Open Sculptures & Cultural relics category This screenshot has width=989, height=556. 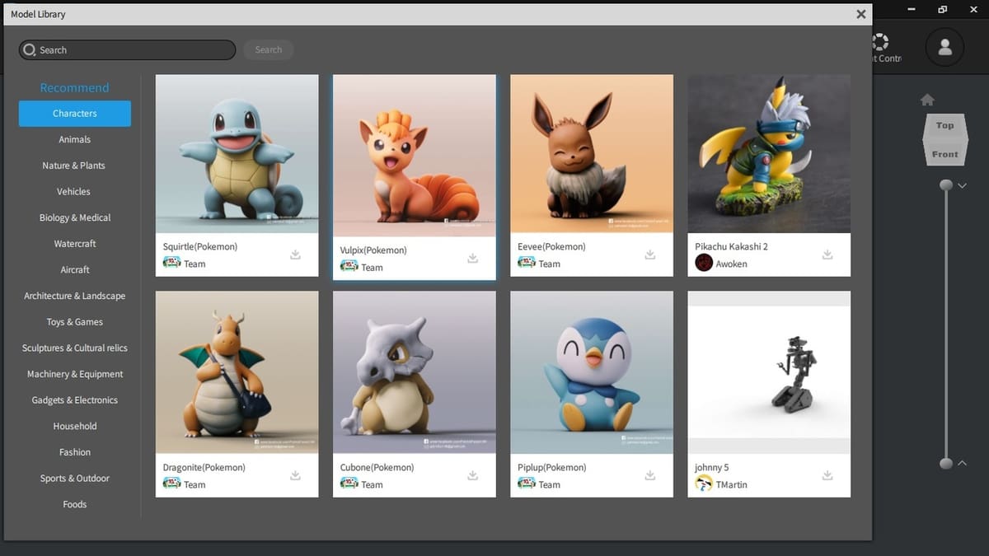(x=75, y=348)
